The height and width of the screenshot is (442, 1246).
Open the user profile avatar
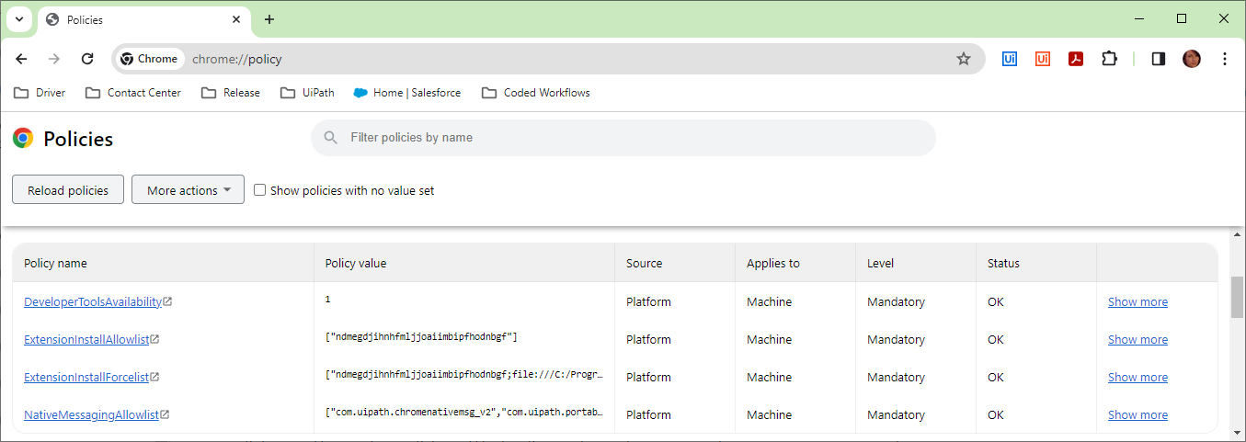(1192, 59)
